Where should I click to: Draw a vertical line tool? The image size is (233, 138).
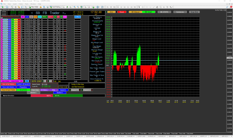tap(147, 7)
